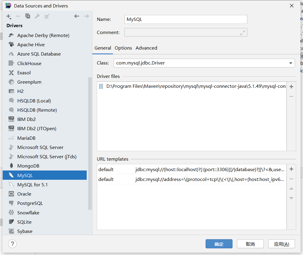Click the add data source plus icon

point(9,16)
